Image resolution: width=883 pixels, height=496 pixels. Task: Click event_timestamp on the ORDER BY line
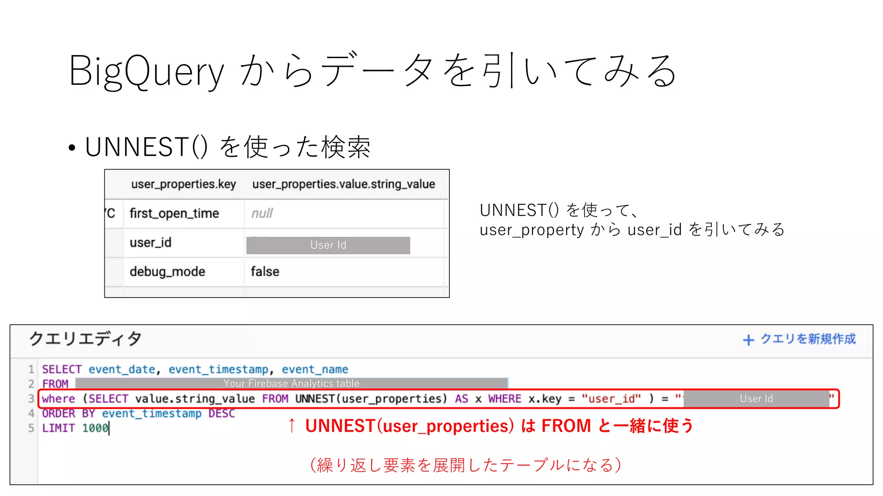tap(152, 413)
